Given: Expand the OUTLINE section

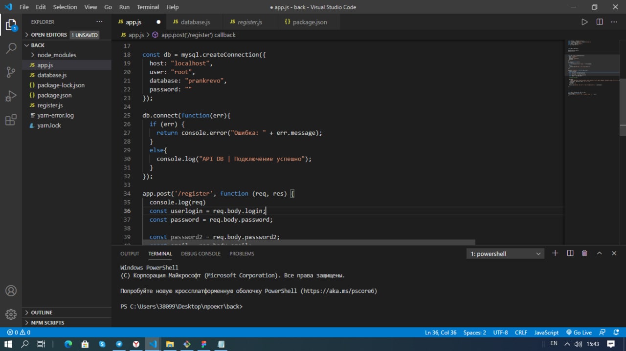Looking at the screenshot, I should point(42,312).
